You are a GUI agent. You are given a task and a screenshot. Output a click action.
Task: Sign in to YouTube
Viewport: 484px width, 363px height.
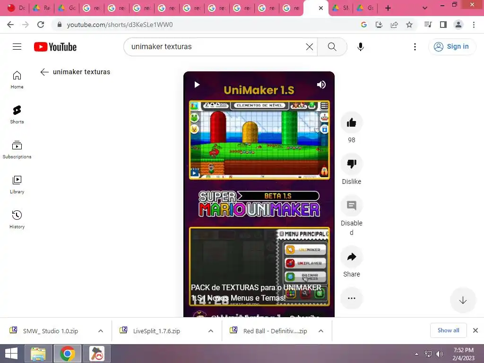(452, 47)
